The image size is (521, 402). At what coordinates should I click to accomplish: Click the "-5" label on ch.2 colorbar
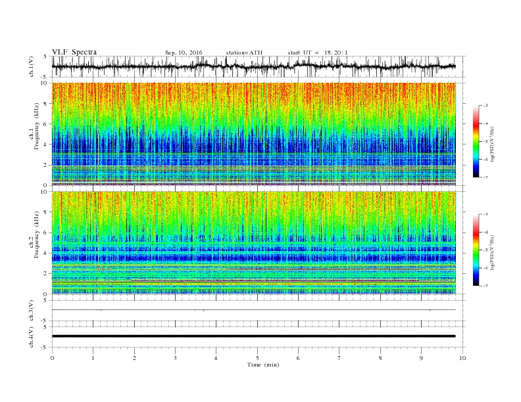tap(485, 250)
